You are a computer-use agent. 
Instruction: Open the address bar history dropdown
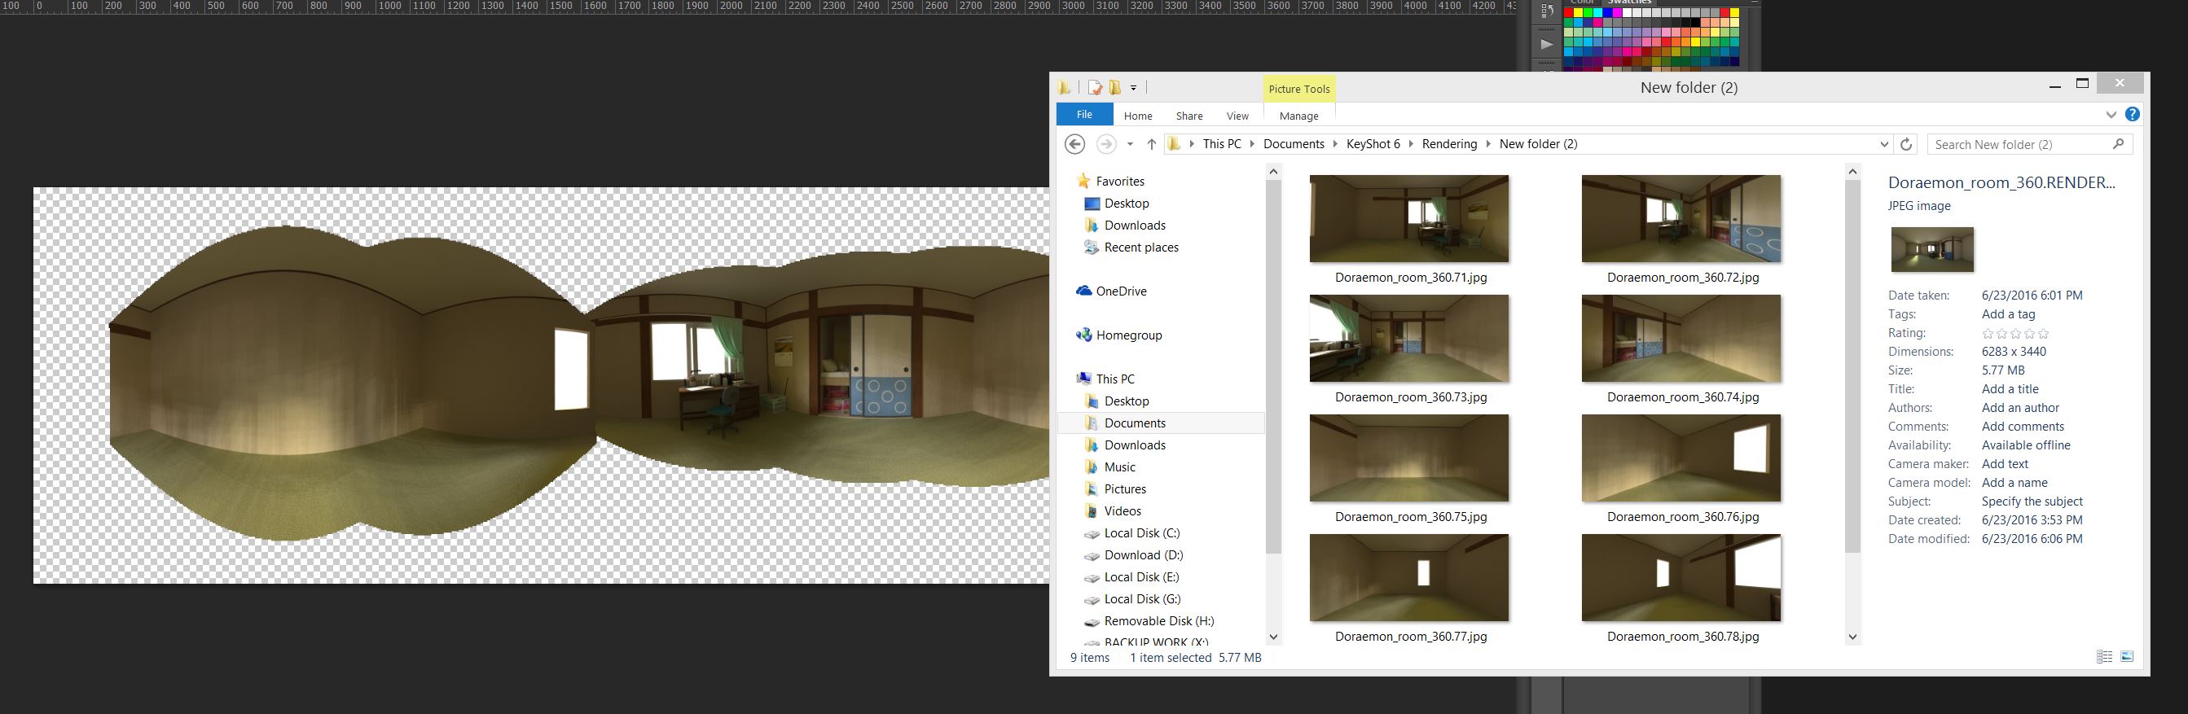(x=1884, y=144)
